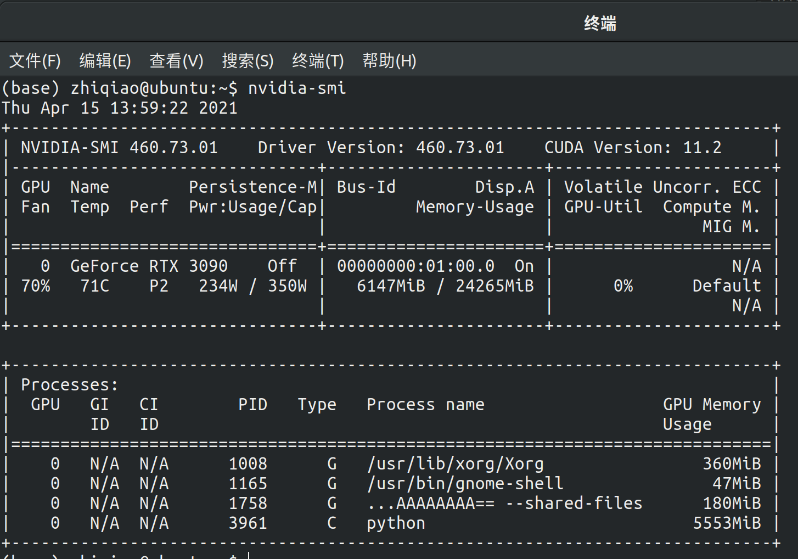Click the python process entry
Screen dimensions: 798x559
click(395, 523)
